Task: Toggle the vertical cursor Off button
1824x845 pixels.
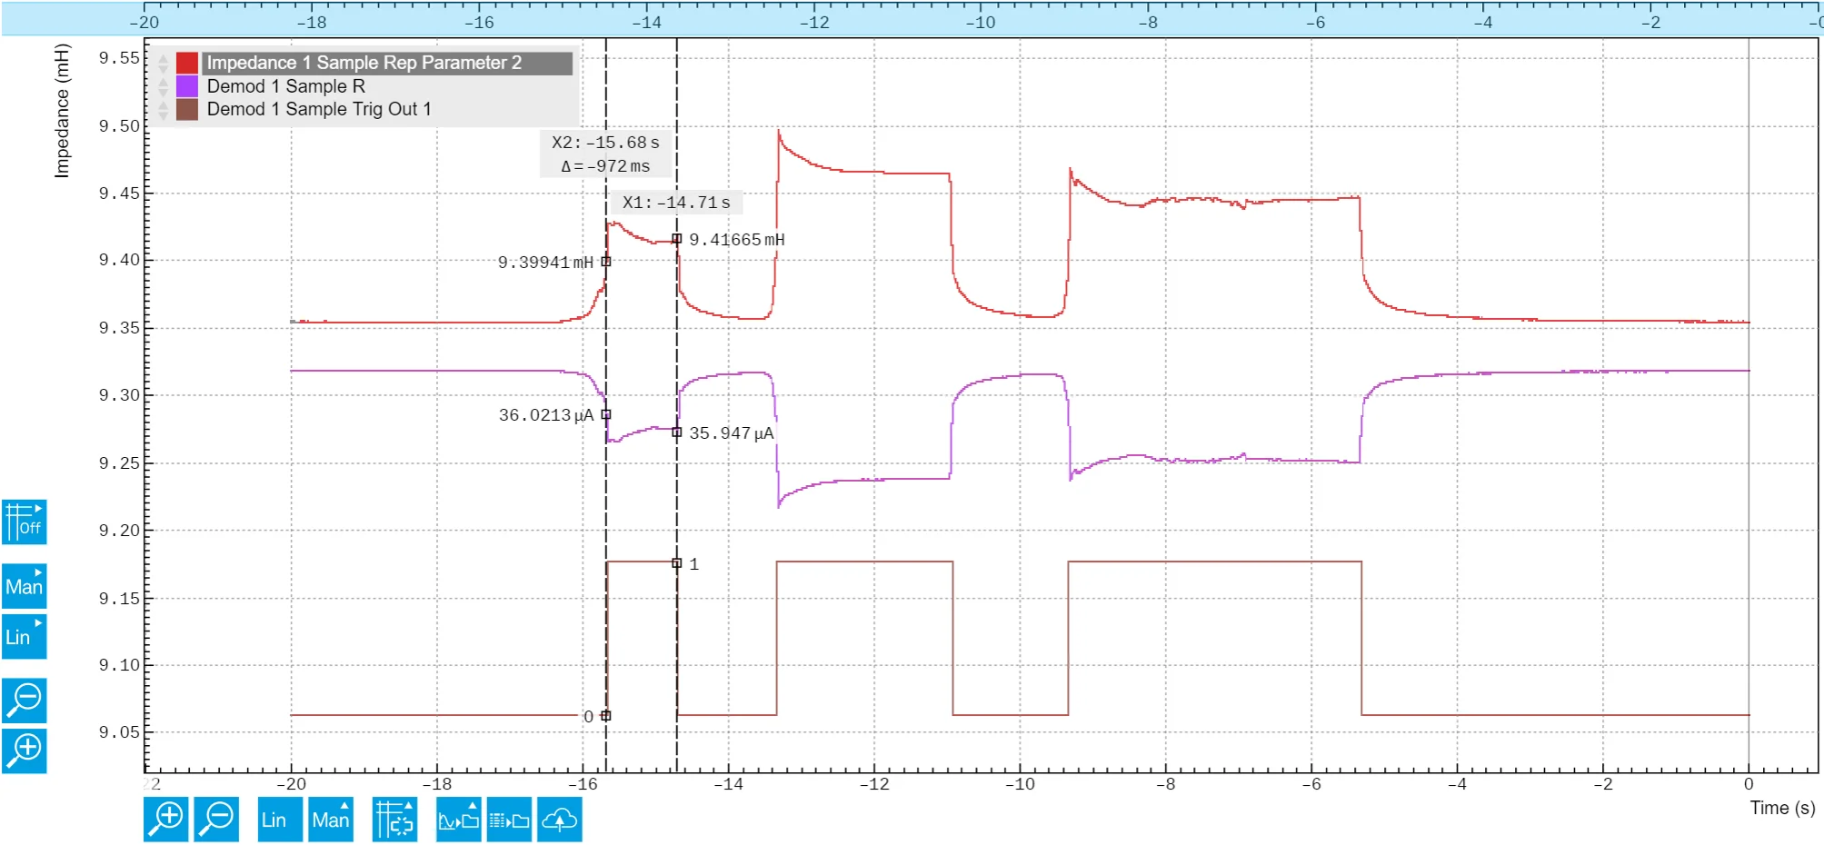Action: click(25, 522)
